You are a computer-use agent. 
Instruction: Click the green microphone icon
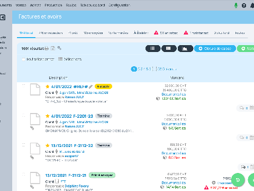click(x=236, y=5)
